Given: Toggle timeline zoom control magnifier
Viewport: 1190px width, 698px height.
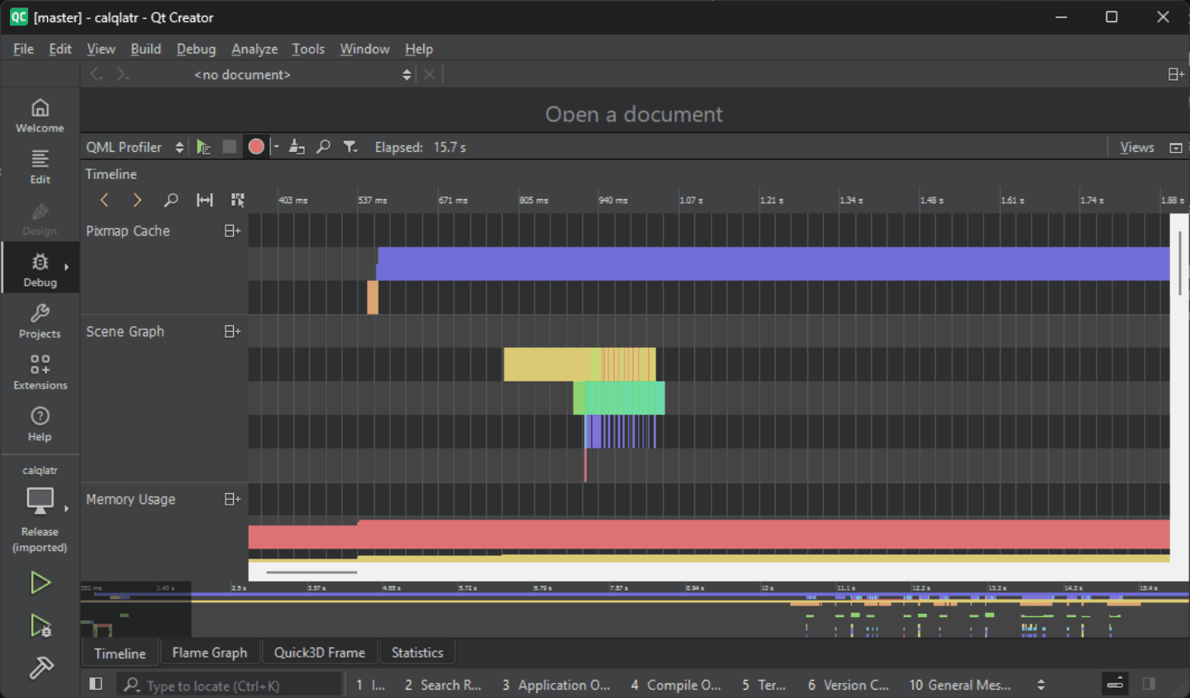Looking at the screenshot, I should tap(171, 200).
